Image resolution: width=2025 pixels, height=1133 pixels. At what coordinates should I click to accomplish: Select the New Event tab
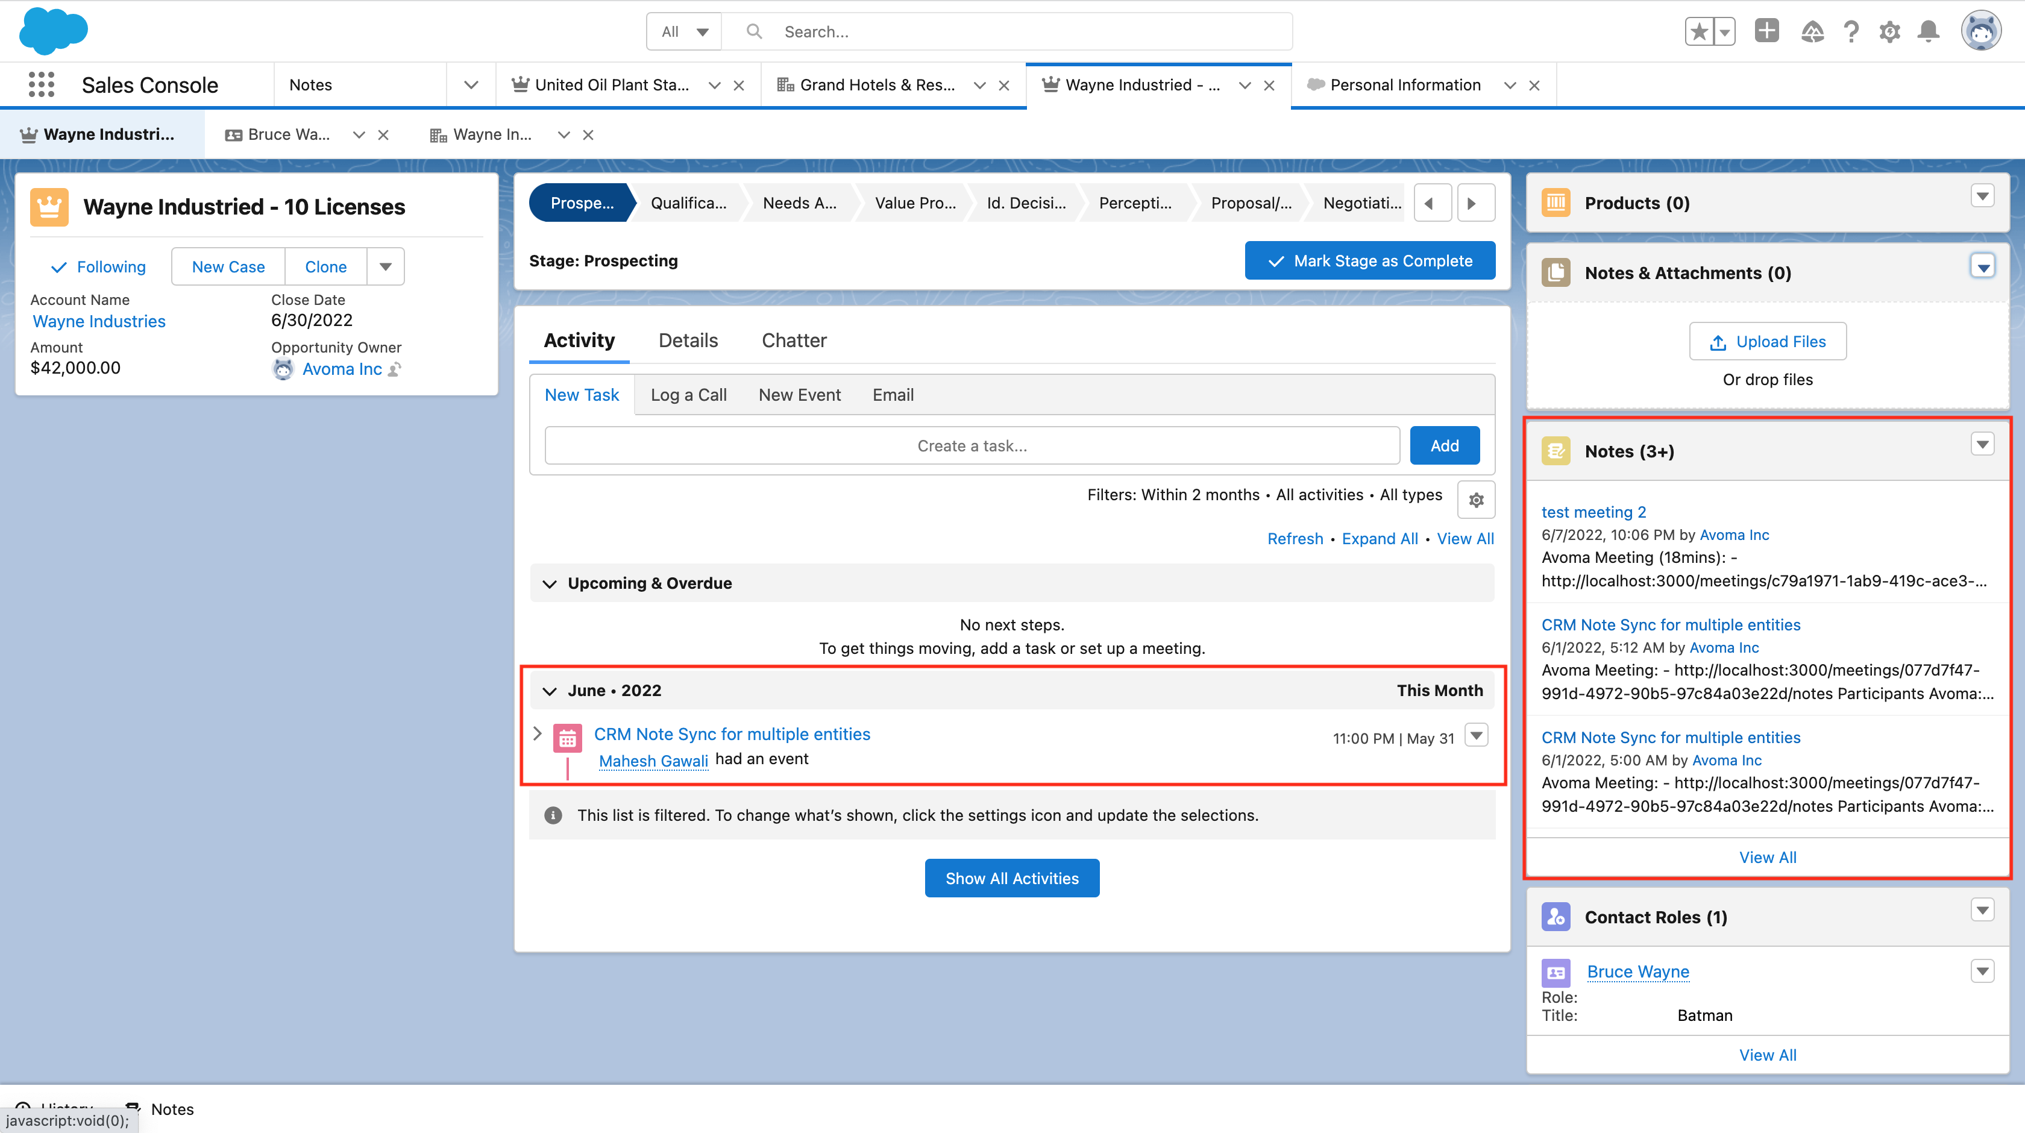point(800,395)
